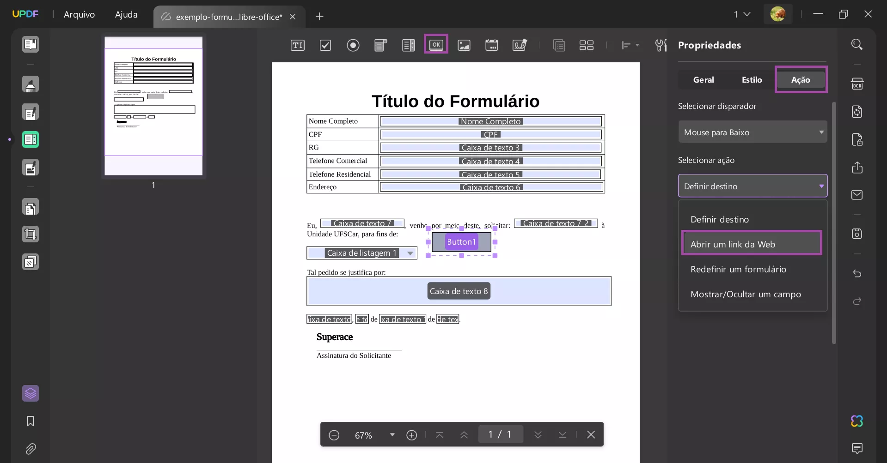The height and width of the screenshot is (463, 887).
Task: Open the Crop Pages tool
Action: click(x=31, y=235)
